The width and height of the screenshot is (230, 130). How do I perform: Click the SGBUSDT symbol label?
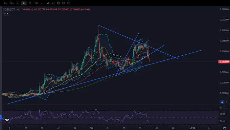point(9,10)
